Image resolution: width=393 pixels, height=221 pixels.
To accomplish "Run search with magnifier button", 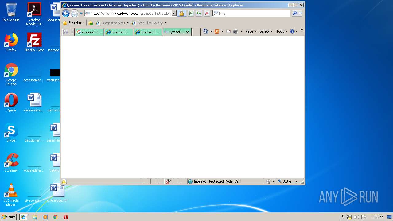I will pos(295,13).
